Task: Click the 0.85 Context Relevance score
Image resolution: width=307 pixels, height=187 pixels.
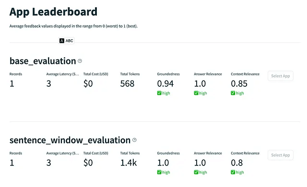Action: tap(239, 84)
